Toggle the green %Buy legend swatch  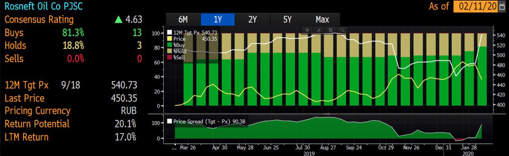(x=170, y=45)
